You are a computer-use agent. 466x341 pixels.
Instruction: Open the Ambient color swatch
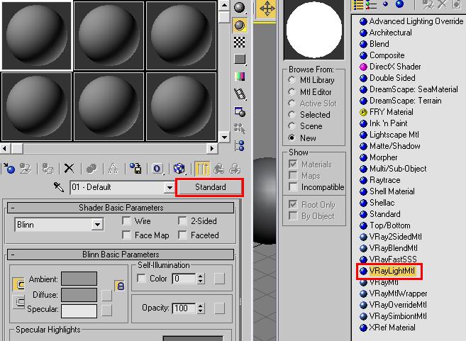point(79,279)
